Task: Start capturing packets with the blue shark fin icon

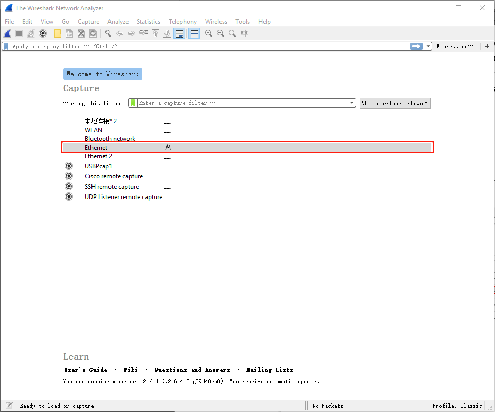Action: [7, 33]
